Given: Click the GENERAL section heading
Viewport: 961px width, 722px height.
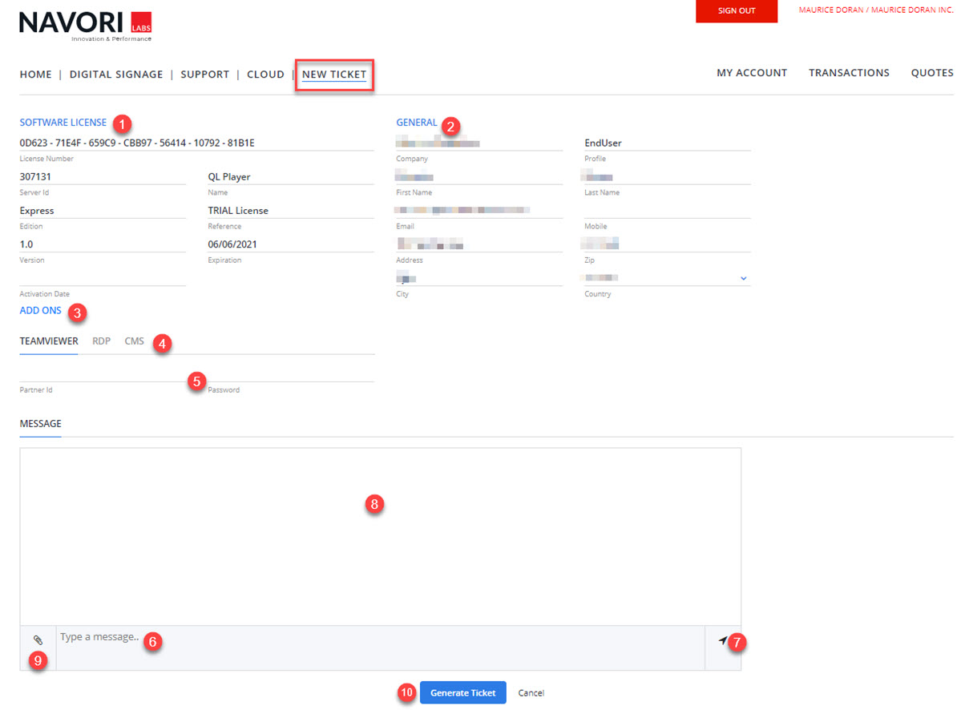Looking at the screenshot, I should (417, 123).
